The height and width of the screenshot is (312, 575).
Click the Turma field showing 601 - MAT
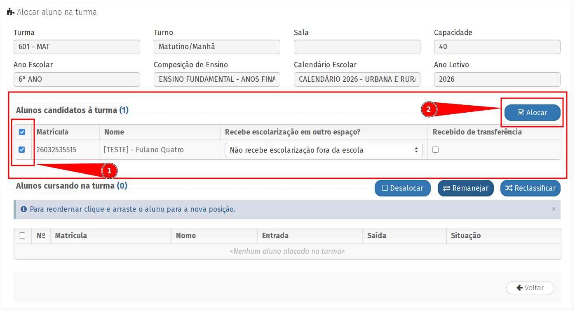77,47
